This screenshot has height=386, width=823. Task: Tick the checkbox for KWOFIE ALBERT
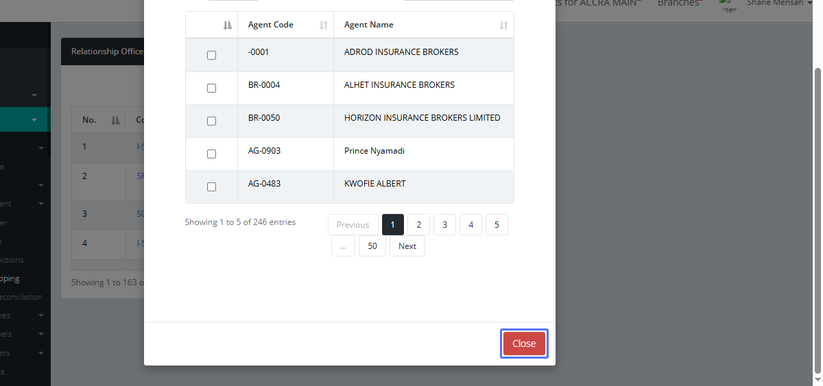pos(211,187)
